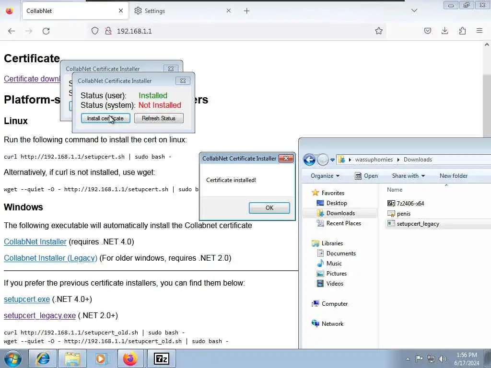Open 7-Zip taskbar icon

pyautogui.click(x=161, y=358)
